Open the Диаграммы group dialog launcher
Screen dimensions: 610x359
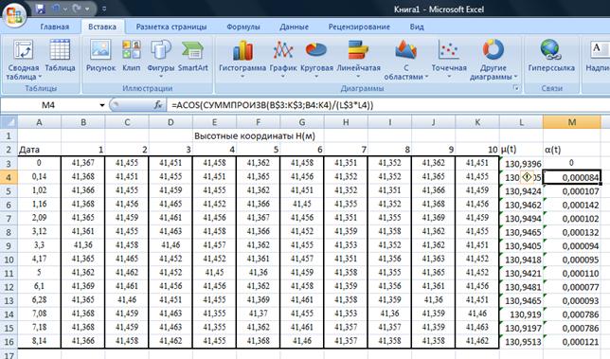[x=516, y=88]
